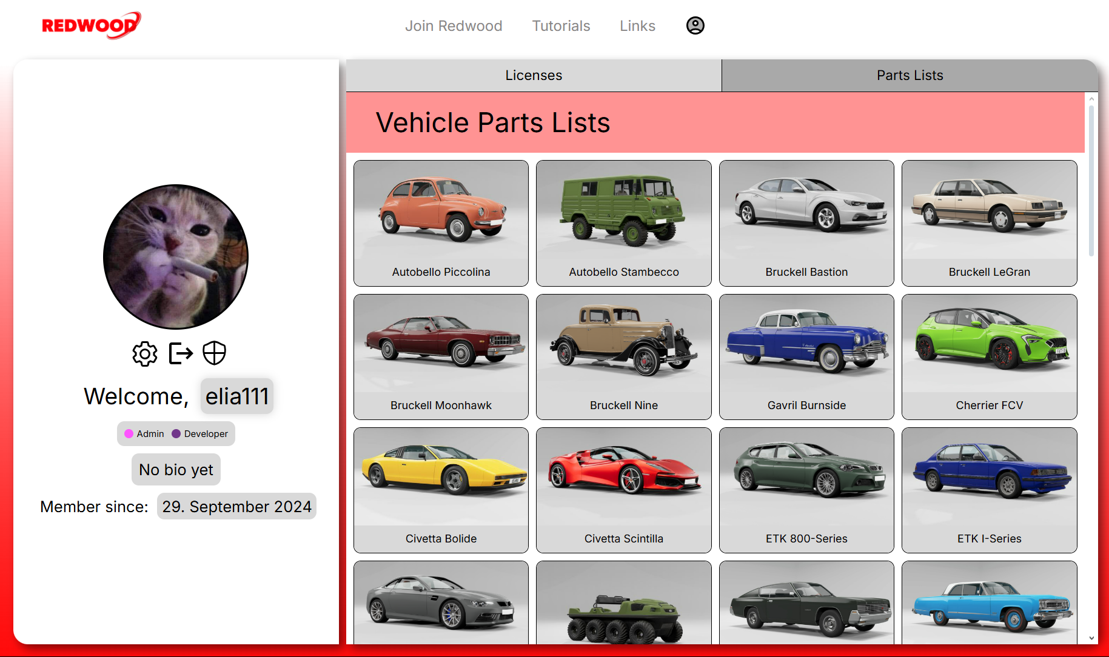Switch to the Parts Lists tab
Screen dimensions: 1109x657
[910, 75]
